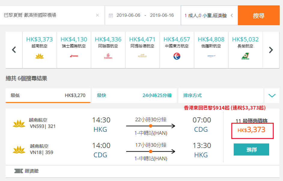Select the SWISS airline logo
This screenshot has width=283, height=181.
(x=74, y=56)
